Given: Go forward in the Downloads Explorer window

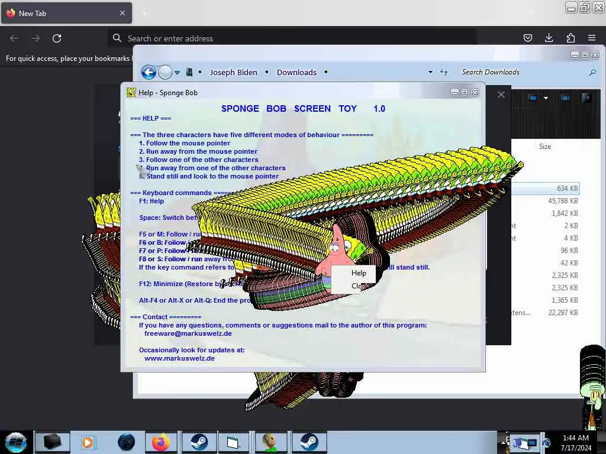Looking at the screenshot, I should (x=166, y=72).
